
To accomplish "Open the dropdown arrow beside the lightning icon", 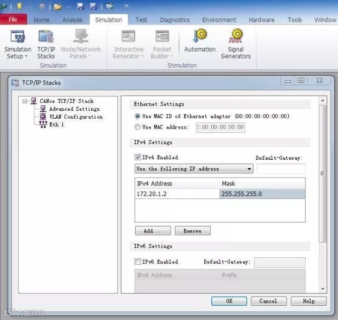I will pos(30,6).
